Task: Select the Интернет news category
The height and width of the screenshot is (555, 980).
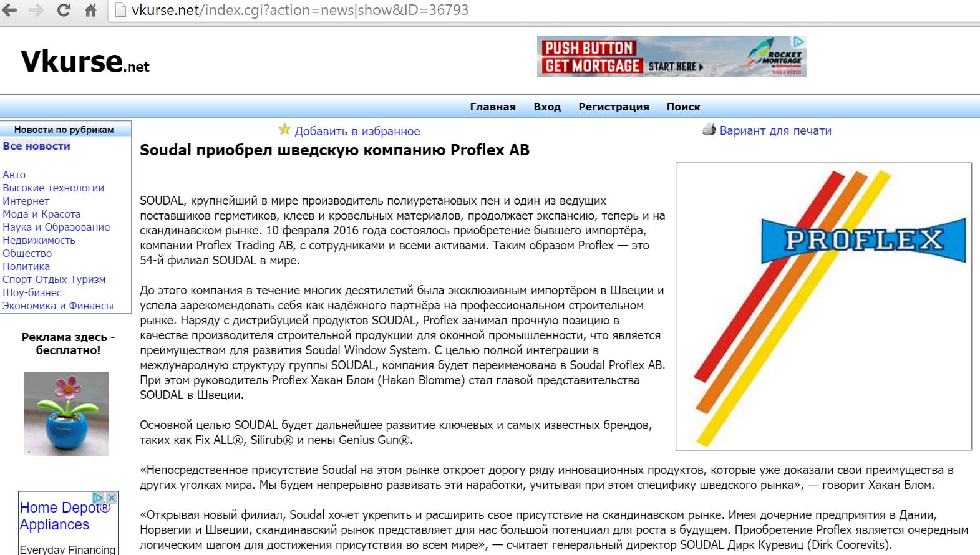Action: click(x=26, y=201)
